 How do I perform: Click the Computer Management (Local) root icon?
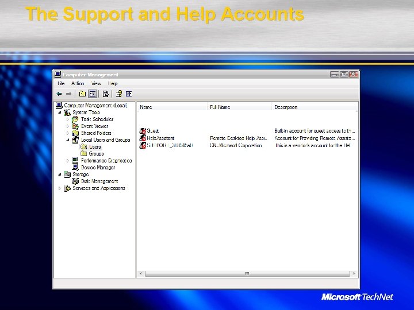[59, 106]
